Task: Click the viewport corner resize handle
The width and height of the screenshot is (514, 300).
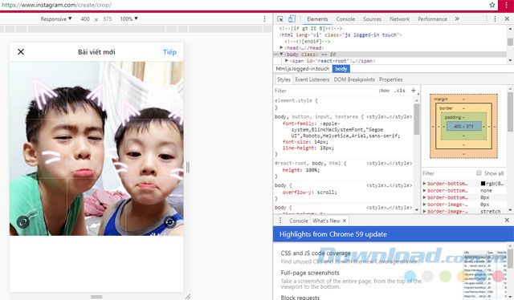Action: pos(188,297)
